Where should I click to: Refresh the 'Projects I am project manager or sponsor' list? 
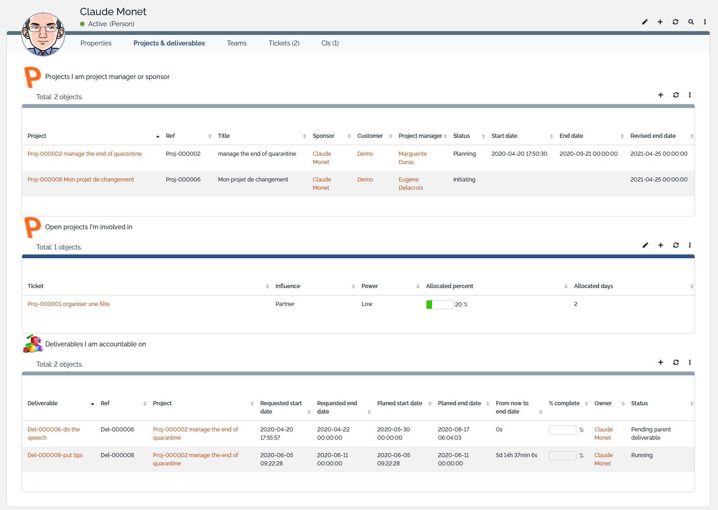[676, 95]
